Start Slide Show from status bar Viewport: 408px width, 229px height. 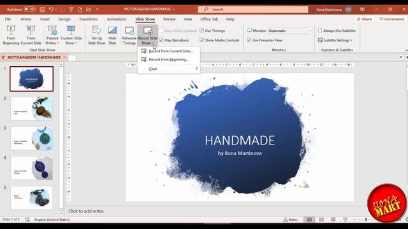(345, 219)
